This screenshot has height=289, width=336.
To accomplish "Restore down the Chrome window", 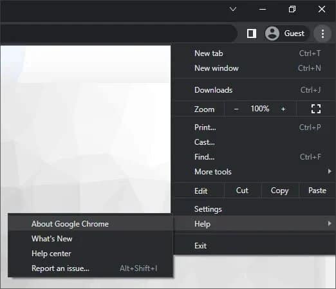I will pyautogui.click(x=292, y=9).
